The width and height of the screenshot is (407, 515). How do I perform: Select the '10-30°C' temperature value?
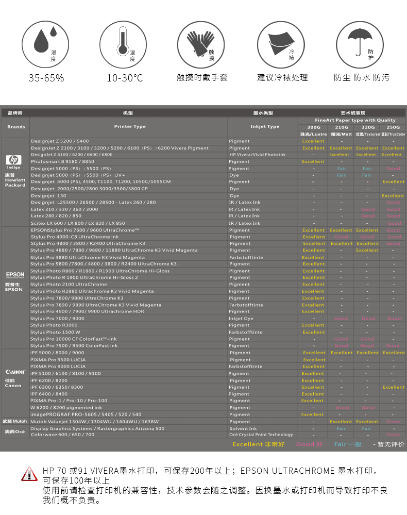coord(125,78)
